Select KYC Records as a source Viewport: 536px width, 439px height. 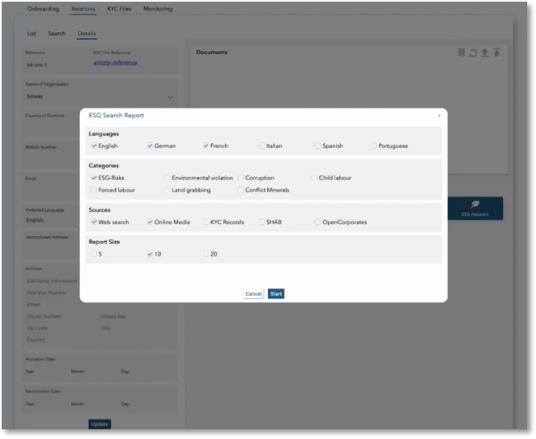coord(206,222)
